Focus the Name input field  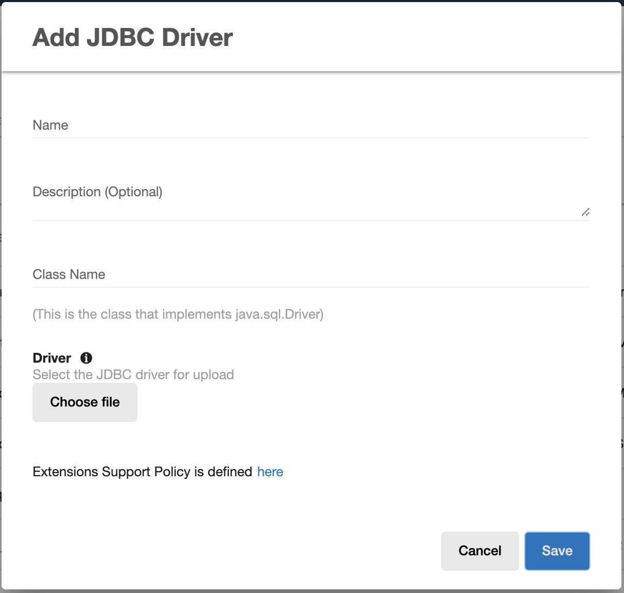point(310,126)
